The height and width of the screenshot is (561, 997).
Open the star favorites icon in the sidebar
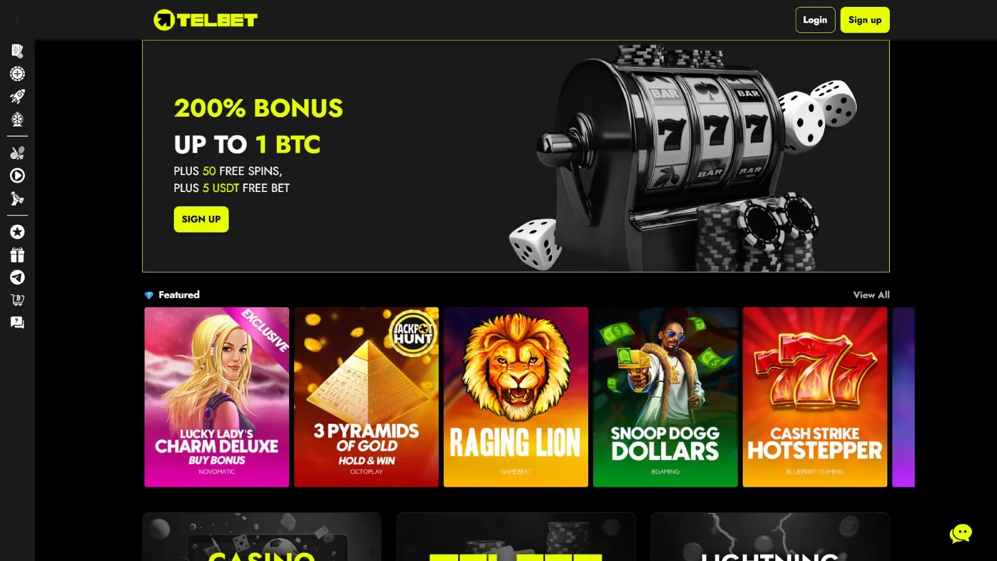point(17,232)
